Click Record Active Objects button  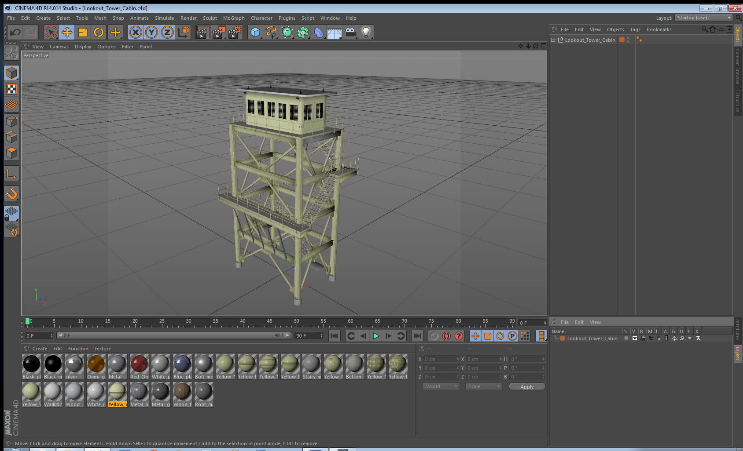click(434, 336)
